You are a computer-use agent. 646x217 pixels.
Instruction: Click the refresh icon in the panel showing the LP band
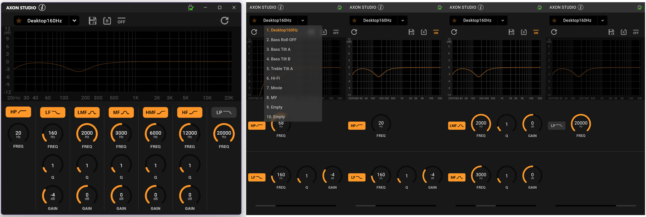coord(554,32)
